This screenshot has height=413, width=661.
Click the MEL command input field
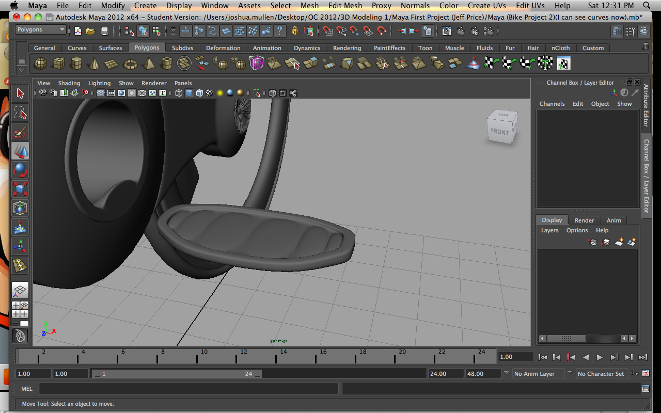tap(188, 389)
